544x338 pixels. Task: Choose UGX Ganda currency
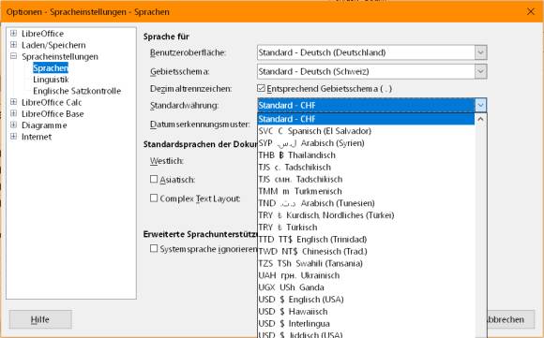pyautogui.click(x=366, y=287)
